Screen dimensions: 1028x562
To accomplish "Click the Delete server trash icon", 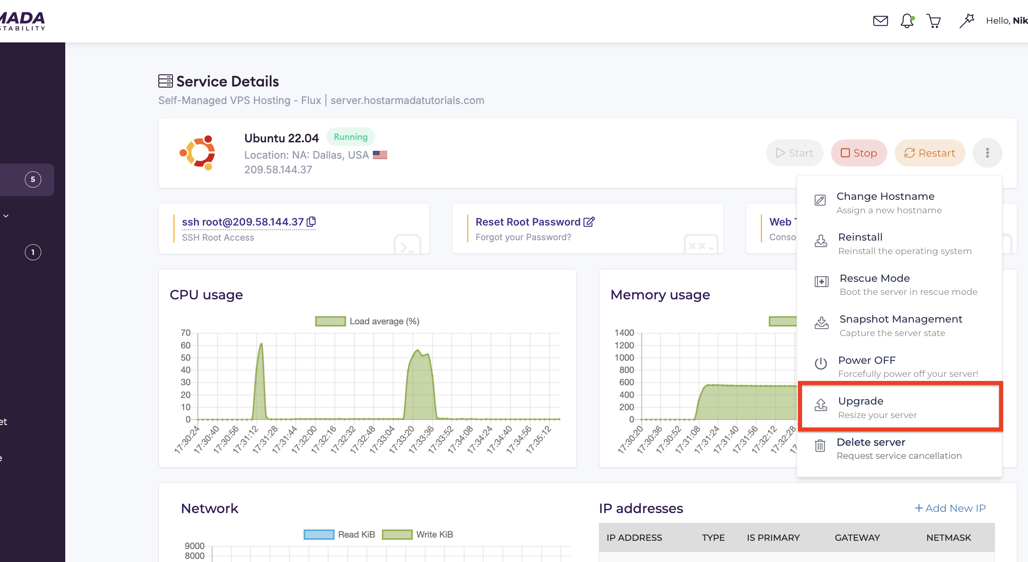I will click(820, 445).
